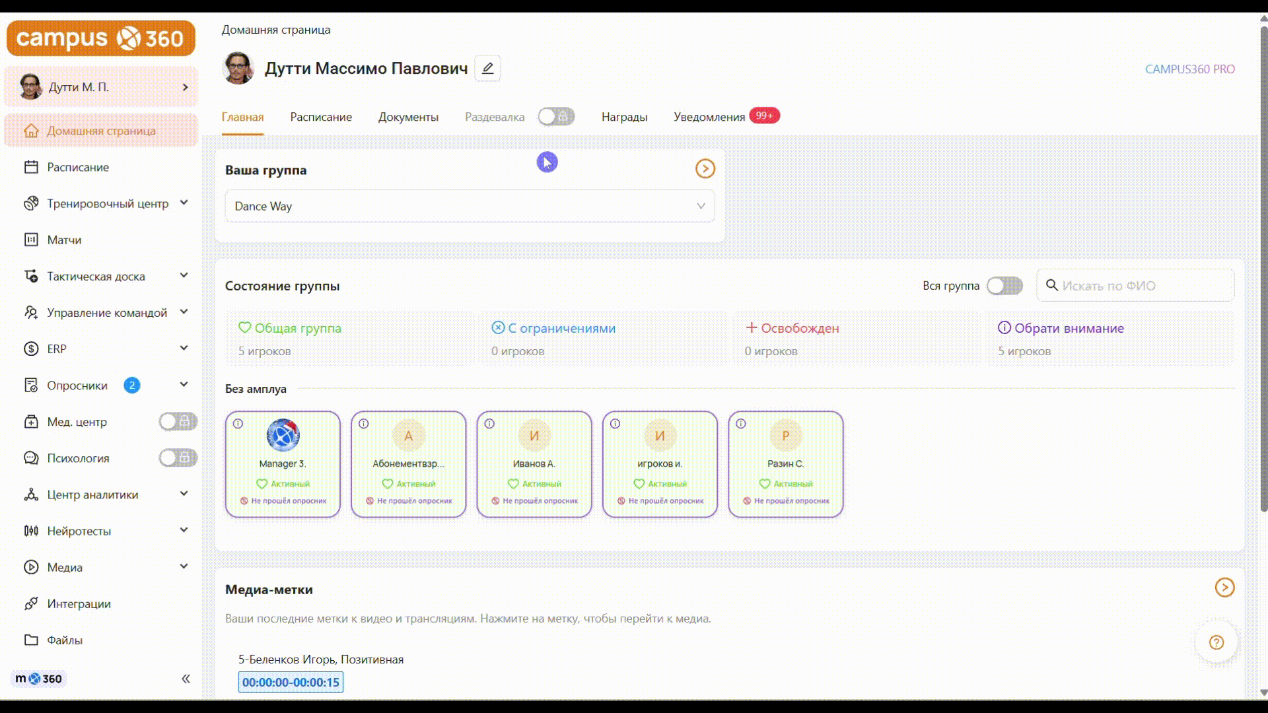Click the help question mark floating button
The image size is (1268, 713).
pyautogui.click(x=1216, y=642)
